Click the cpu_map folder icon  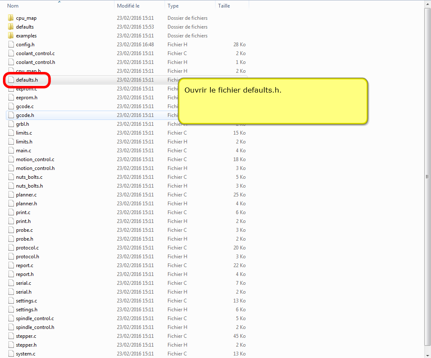(x=11, y=18)
